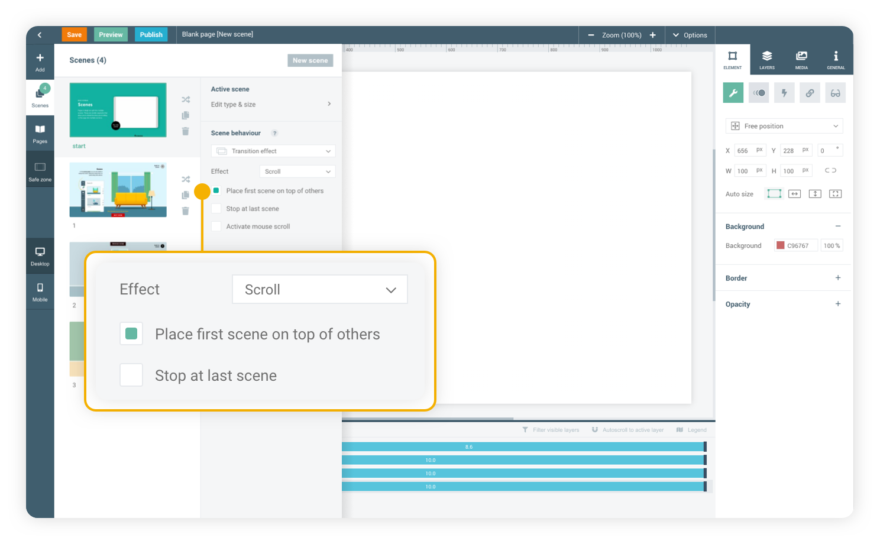880x544 pixels.
Task: Select the start scene thumbnail
Action: tap(118, 110)
